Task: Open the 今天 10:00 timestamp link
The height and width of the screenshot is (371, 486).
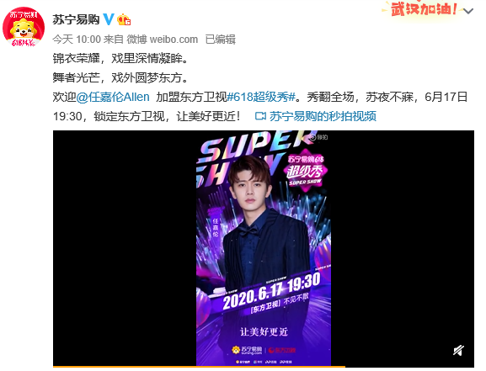Action: point(77,40)
